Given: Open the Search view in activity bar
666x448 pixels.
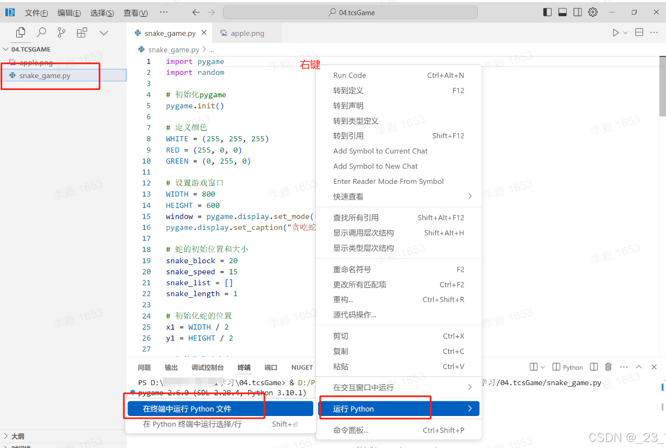Looking at the screenshot, I should (x=41, y=33).
